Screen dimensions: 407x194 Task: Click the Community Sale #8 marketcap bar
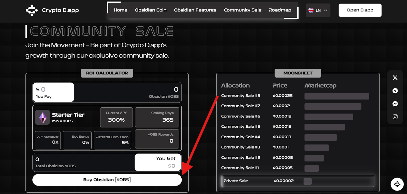click(337, 96)
